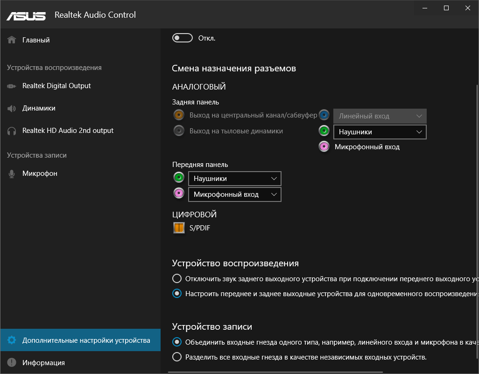Toggle the Откл. switch on
The height and width of the screenshot is (374, 479).
[183, 38]
